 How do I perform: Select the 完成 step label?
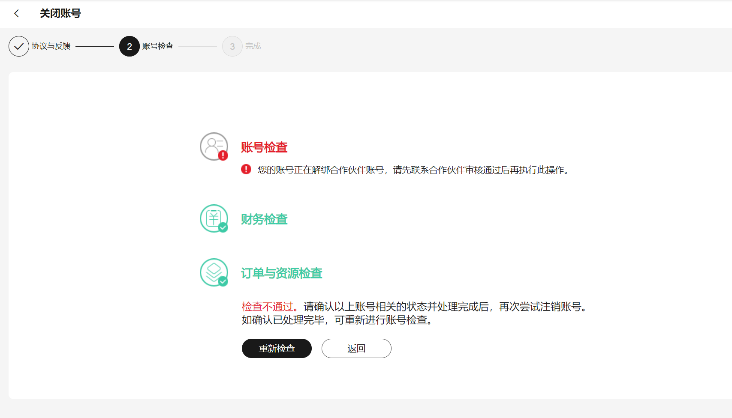[x=253, y=46]
